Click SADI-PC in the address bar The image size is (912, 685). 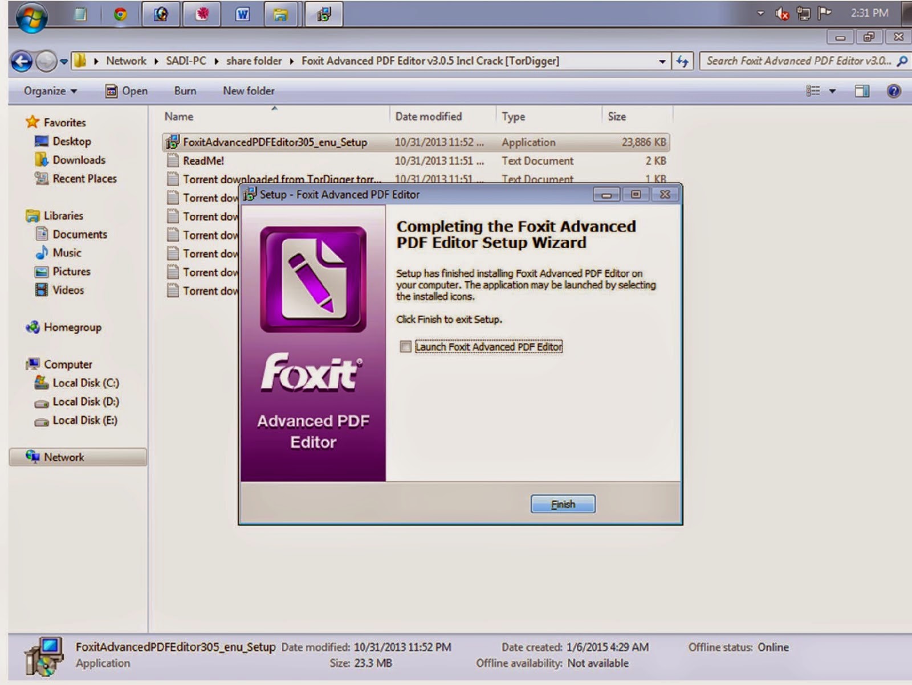pos(186,61)
